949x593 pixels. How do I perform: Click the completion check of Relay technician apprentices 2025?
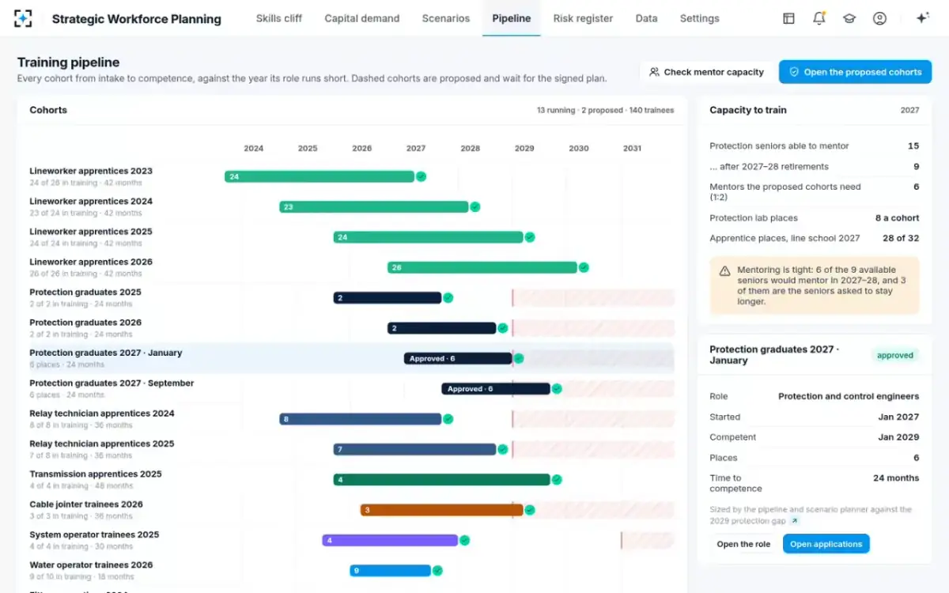click(502, 449)
